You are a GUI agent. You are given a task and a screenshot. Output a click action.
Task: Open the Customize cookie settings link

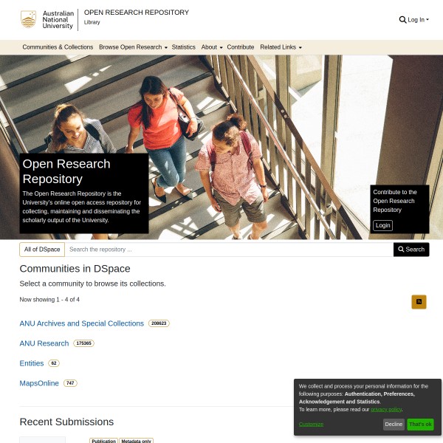(x=311, y=424)
